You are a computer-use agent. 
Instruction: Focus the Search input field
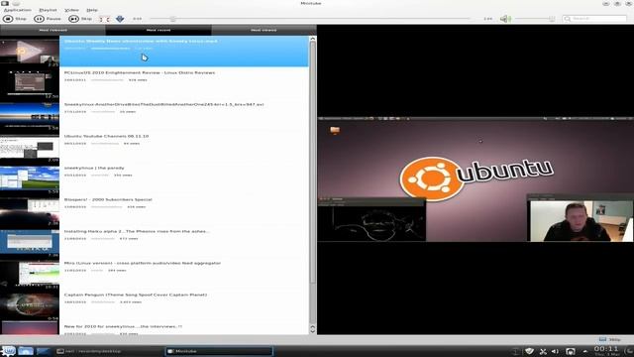594,19
